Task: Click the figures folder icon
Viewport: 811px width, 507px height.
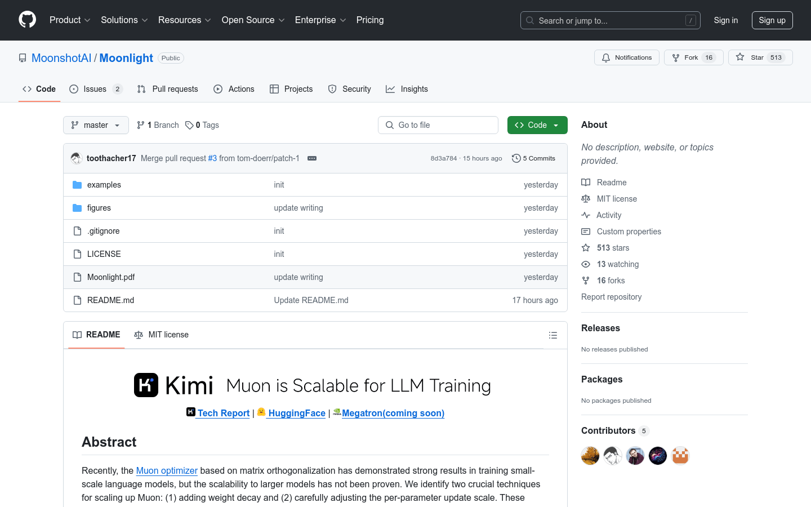Action: pos(77,208)
